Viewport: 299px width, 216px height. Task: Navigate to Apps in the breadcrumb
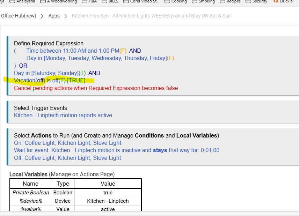54,16
